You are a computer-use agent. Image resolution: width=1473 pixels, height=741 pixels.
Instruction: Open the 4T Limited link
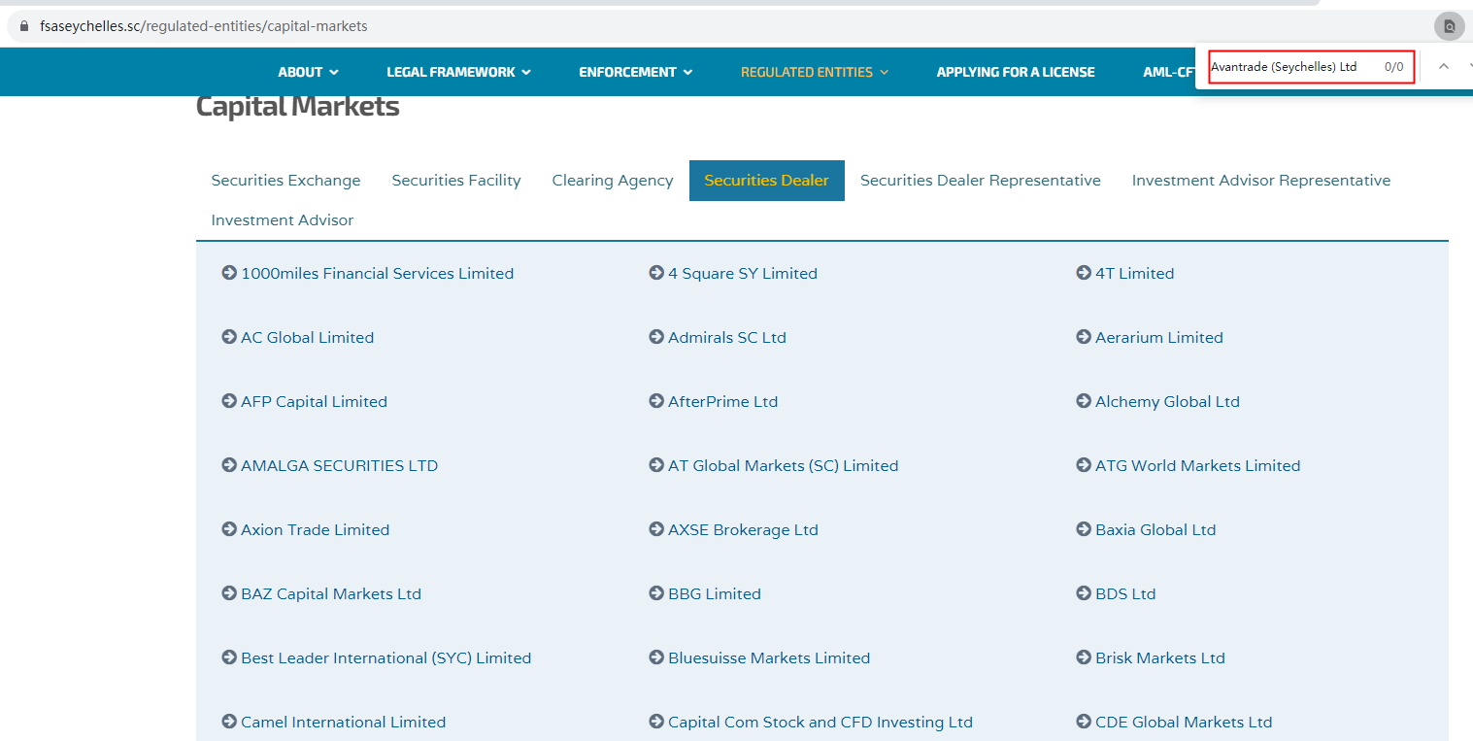click(x=1135, y=274)
